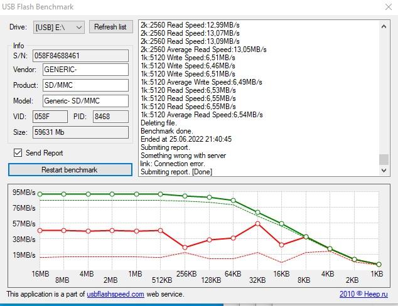Click the log scrollbar up arrow

[x=384, y=25]
